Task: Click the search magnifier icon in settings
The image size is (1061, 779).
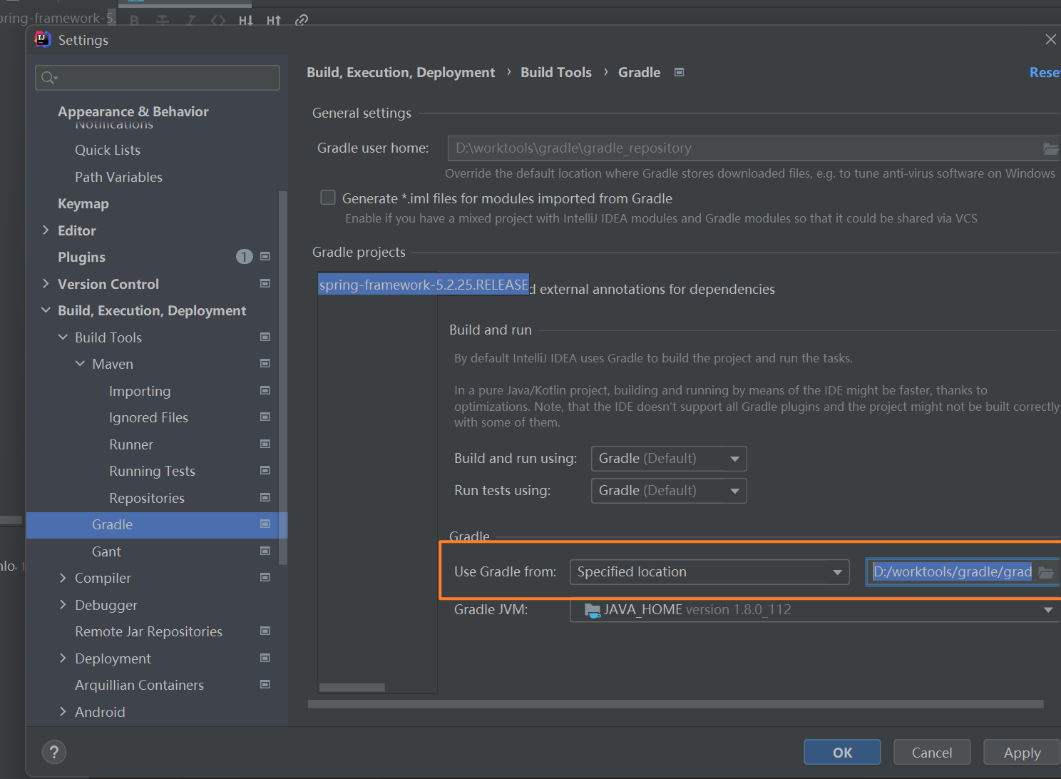Action: 48,78
